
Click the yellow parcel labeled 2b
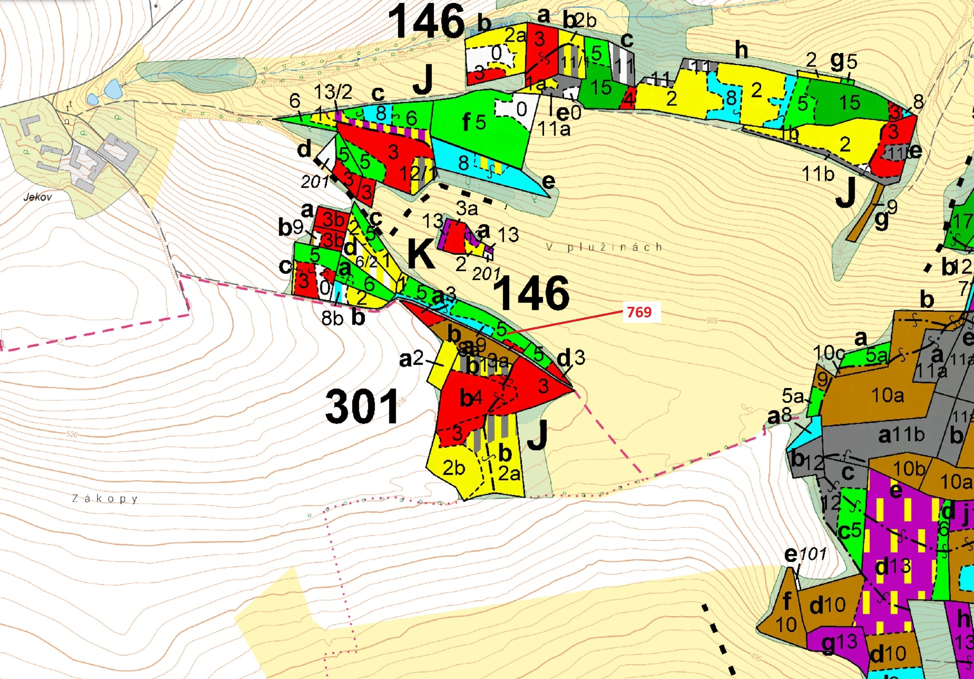pyautogui.click(x=454, y=469)
